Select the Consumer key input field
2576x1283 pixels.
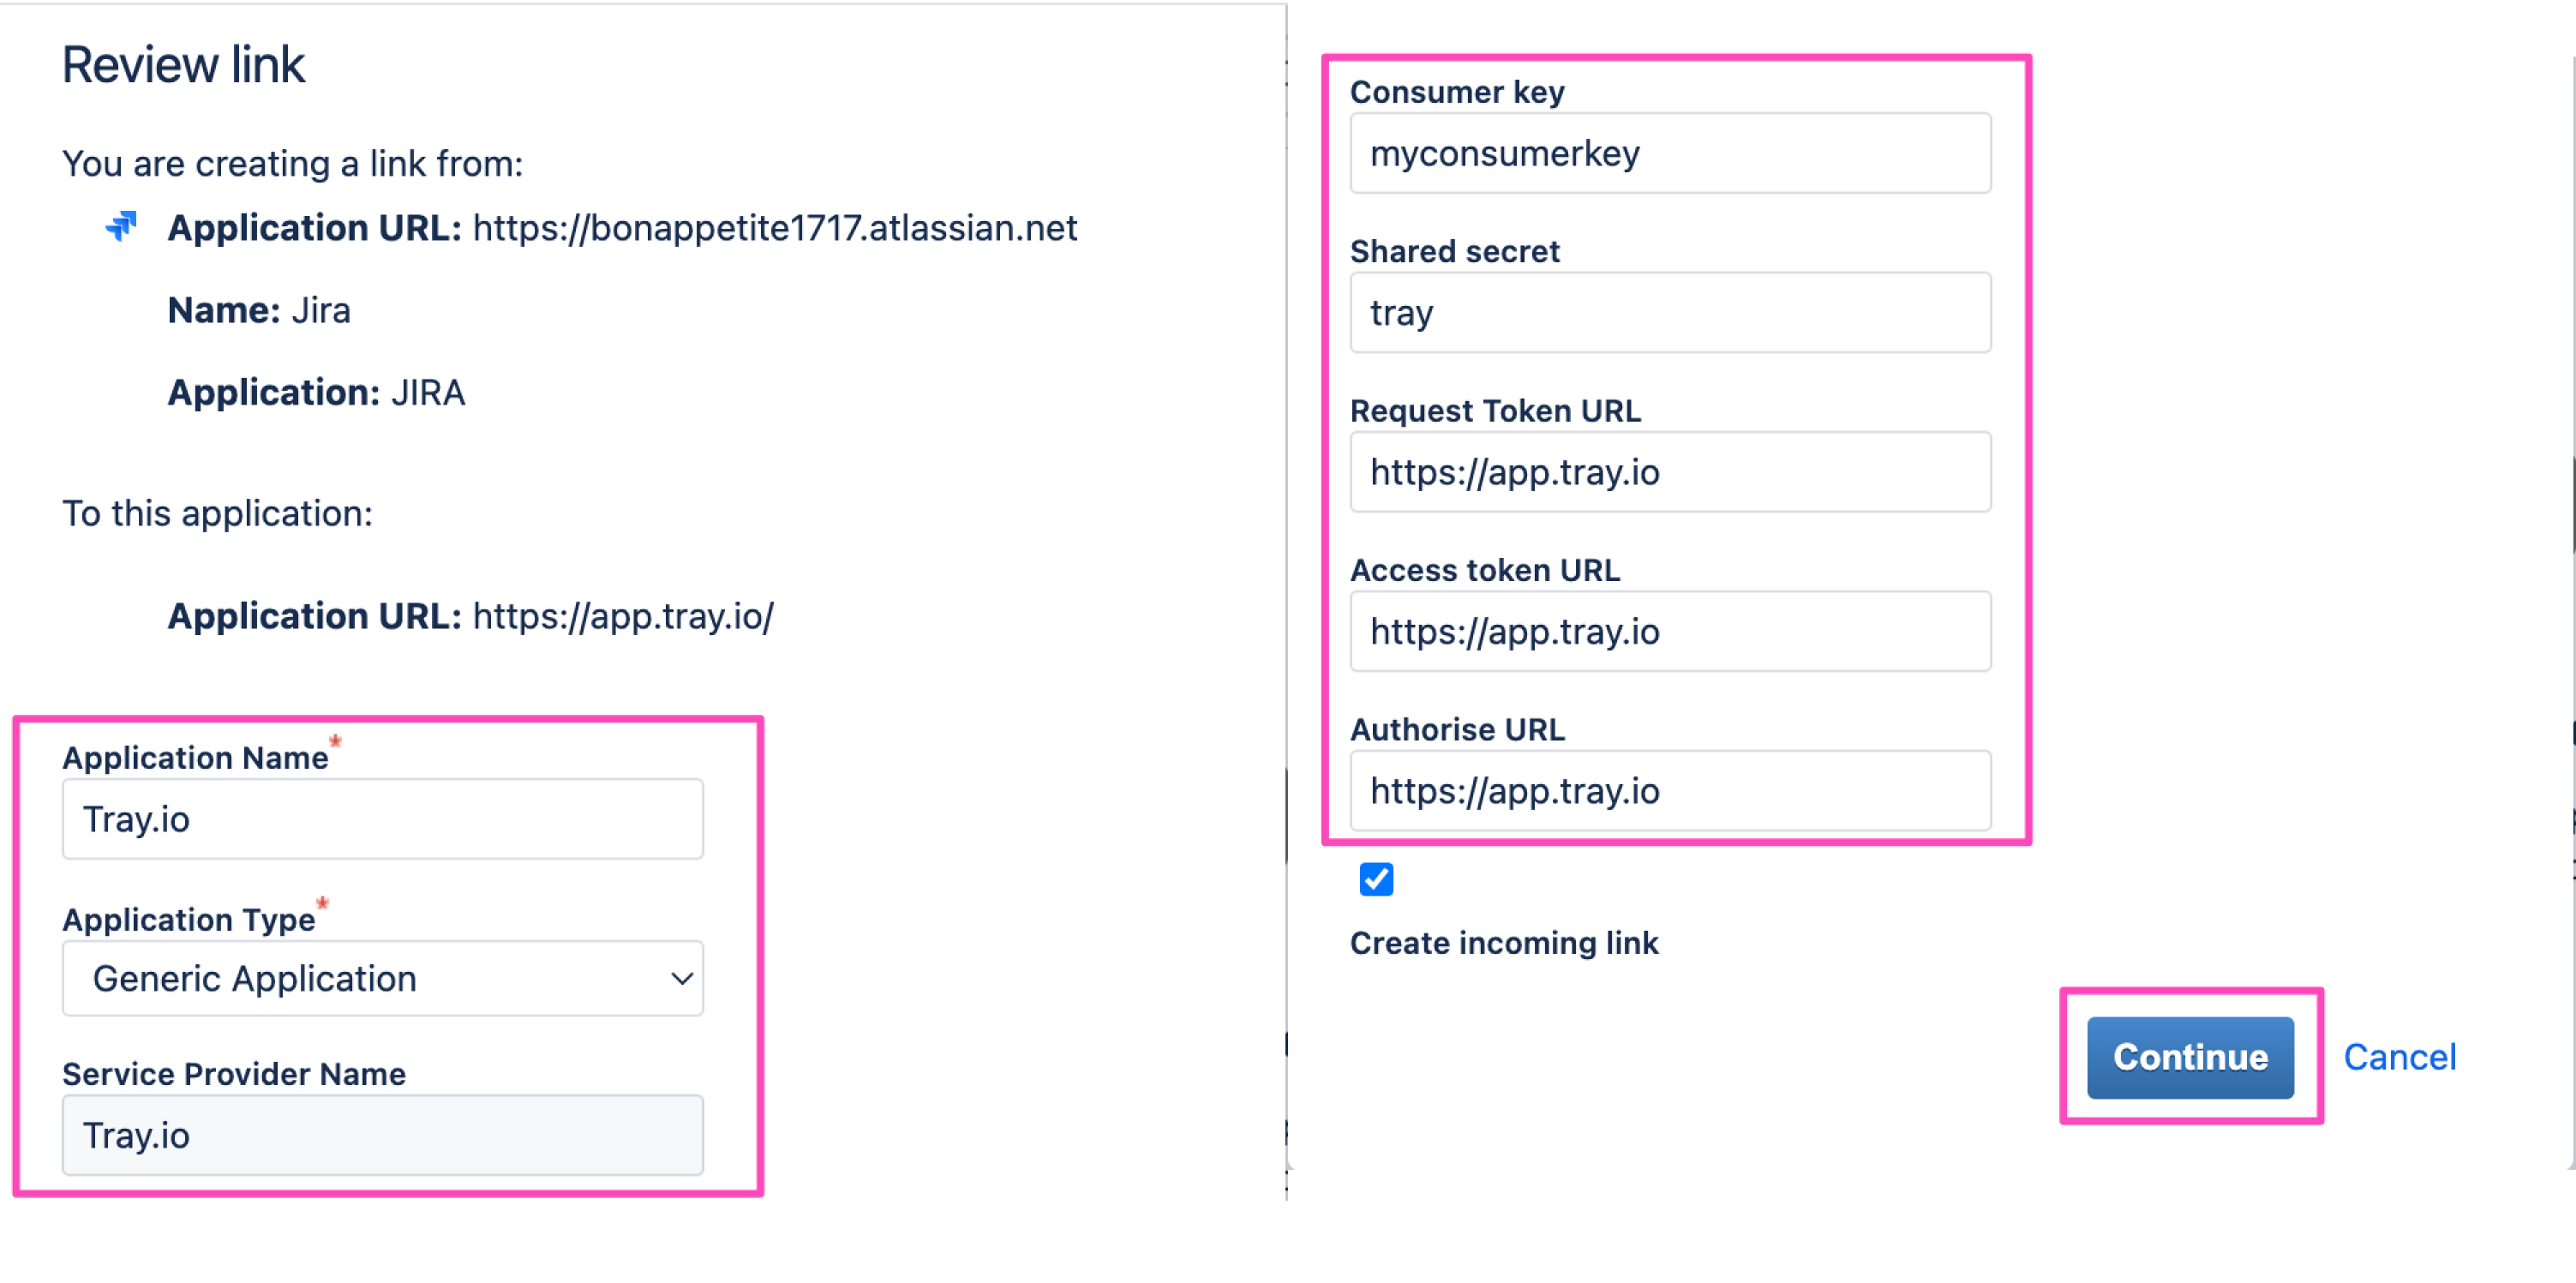1670,152
